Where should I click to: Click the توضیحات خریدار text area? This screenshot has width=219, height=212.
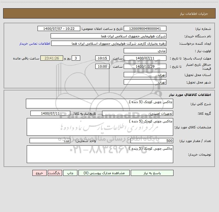pyautogui.click(x=100, y=154)
